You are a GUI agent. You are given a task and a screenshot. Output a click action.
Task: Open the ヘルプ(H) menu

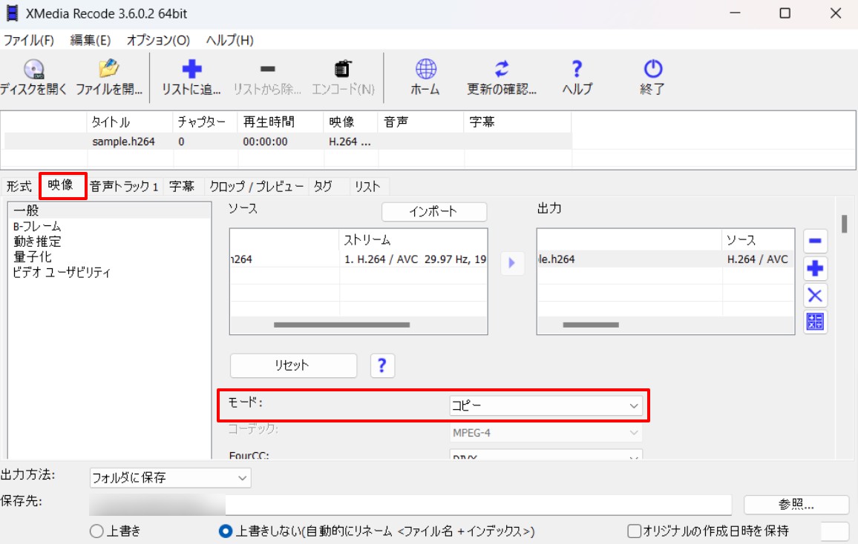coord(229,41)
